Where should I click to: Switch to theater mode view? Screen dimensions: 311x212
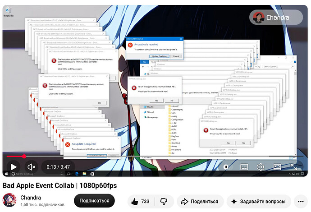pyautogui.click(x=277, y=167)
